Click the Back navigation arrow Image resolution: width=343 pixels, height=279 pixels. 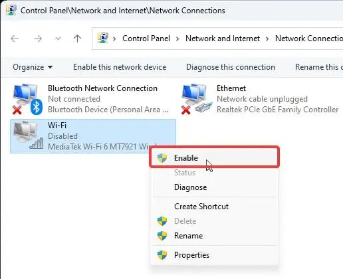point(15,39)
